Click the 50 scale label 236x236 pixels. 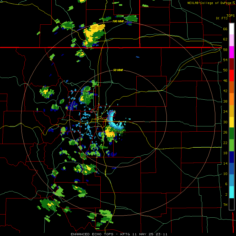click(225, 70)
